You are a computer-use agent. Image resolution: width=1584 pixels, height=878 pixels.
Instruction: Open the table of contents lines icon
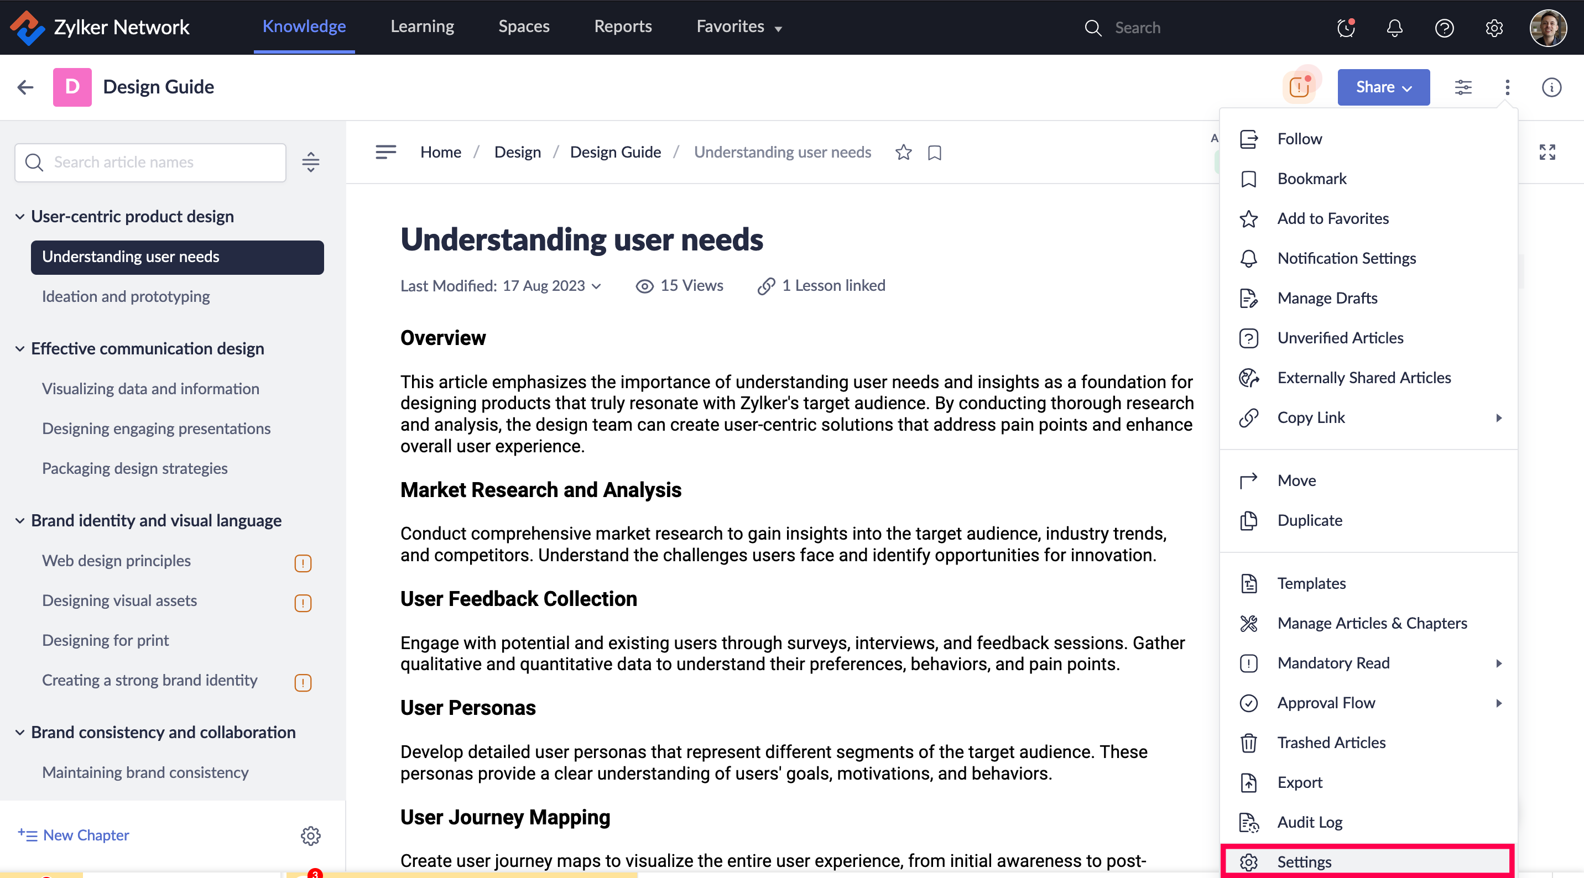pos(385,152)
